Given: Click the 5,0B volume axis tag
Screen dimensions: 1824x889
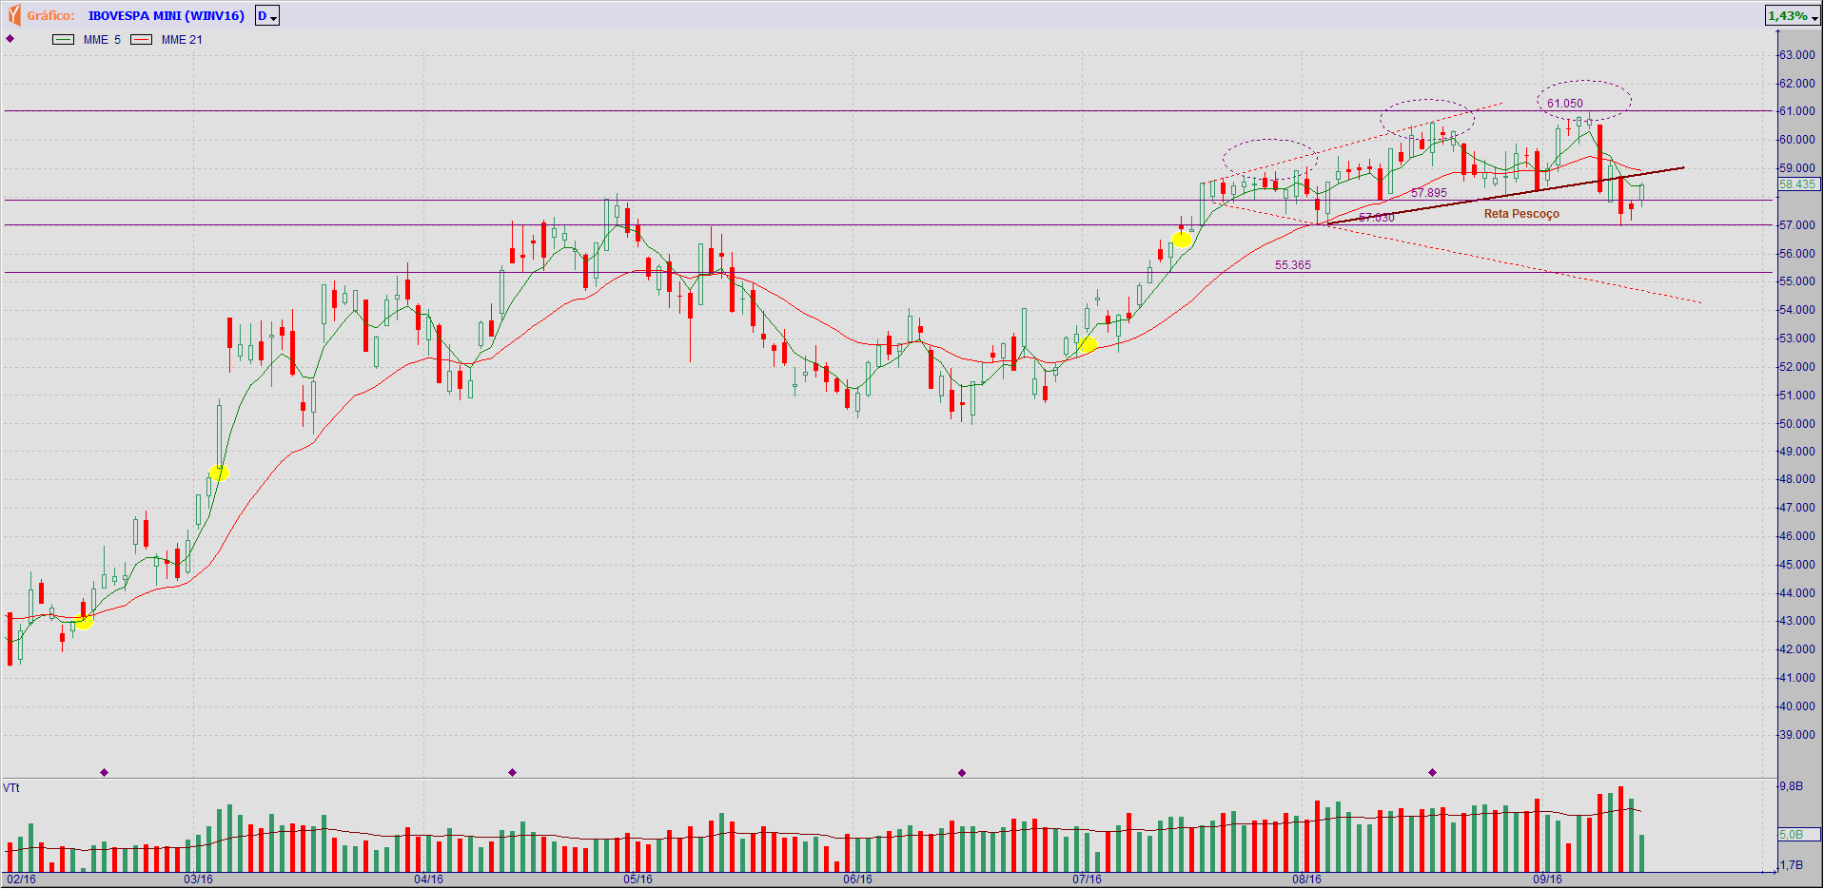Looking at the screenshot, I should click(1792, 835).
